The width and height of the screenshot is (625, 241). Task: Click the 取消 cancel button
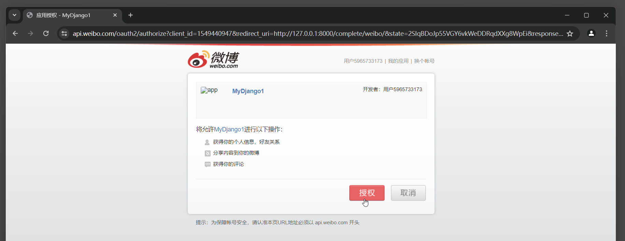pyautogui.click(x=408, y=193)
